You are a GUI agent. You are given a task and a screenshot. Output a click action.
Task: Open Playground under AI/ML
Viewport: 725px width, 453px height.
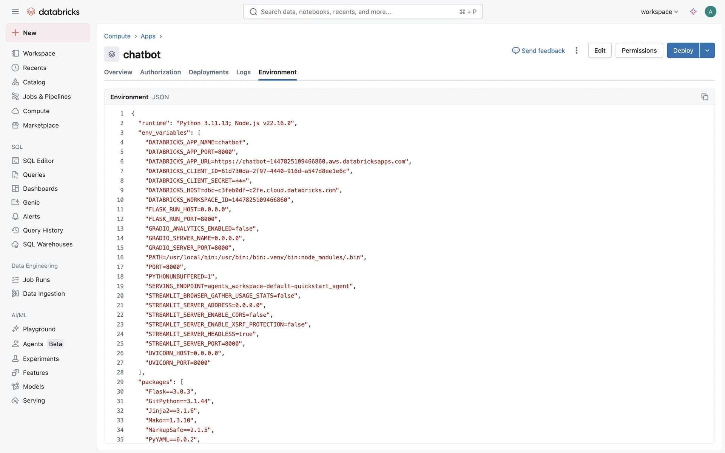[39, 329]
